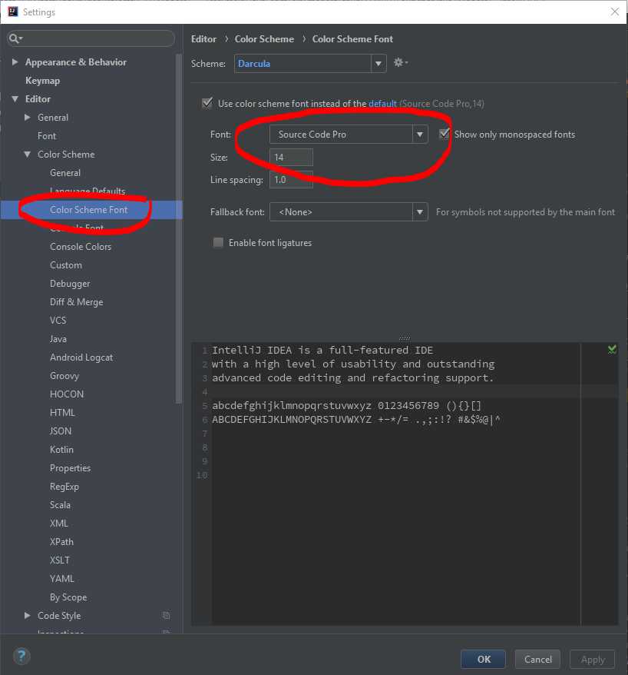The width and height of the screenshot is (628, 675).
Task: Click the copy icon beside Code Style
Action: point(166,616)
